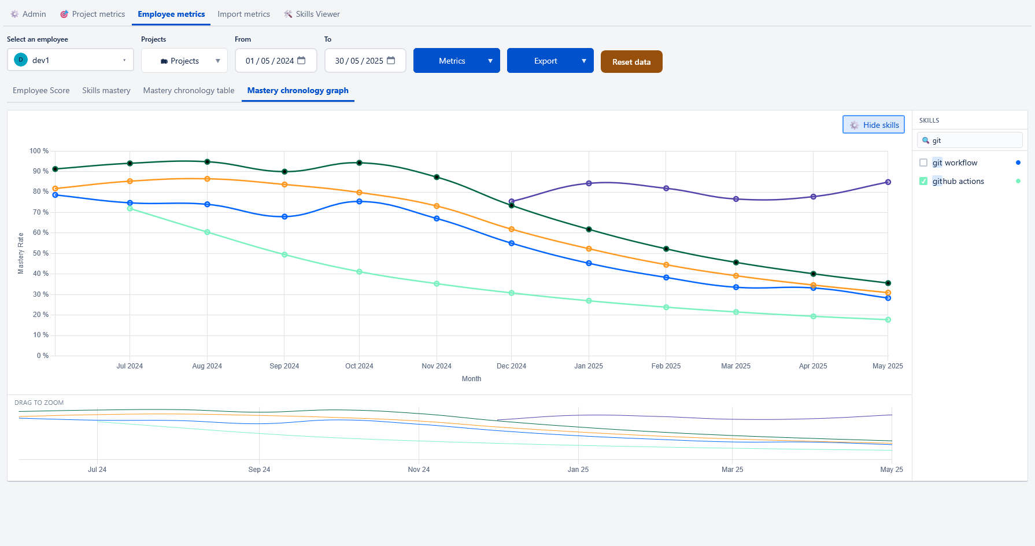Click orange line point at Nov 2024
Viewport: 1035px width, 546px height.
coord(437,206)
